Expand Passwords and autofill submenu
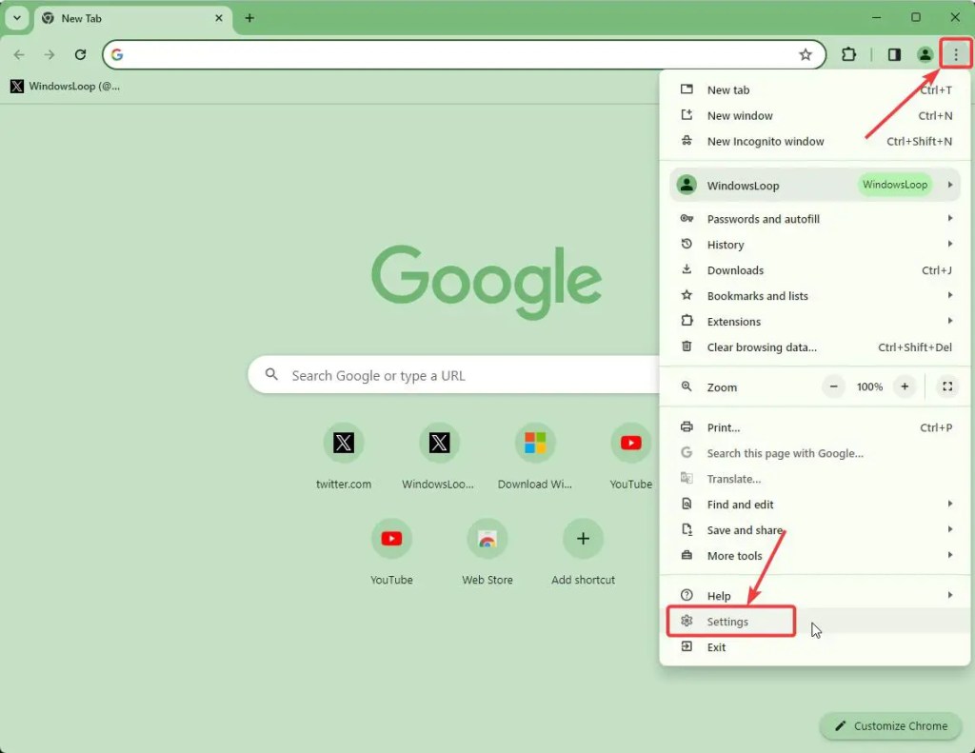975x753 pixels. pos(815,219)
